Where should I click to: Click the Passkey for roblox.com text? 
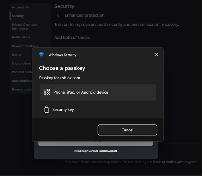[x=60, y=78]
